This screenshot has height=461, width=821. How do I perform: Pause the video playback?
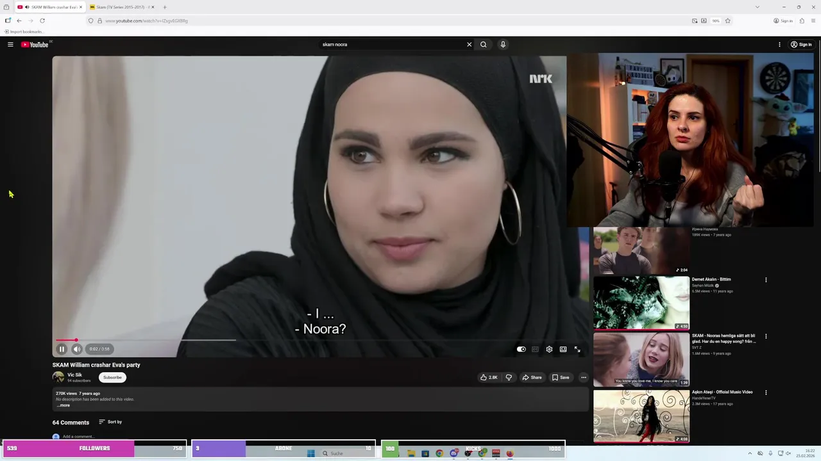pyautogui.click(x=62, y=349)
